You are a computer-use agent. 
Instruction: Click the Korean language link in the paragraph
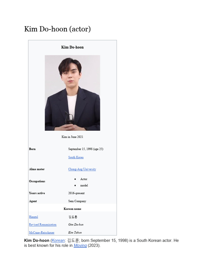pyautogui.click(x=58, y=240)
